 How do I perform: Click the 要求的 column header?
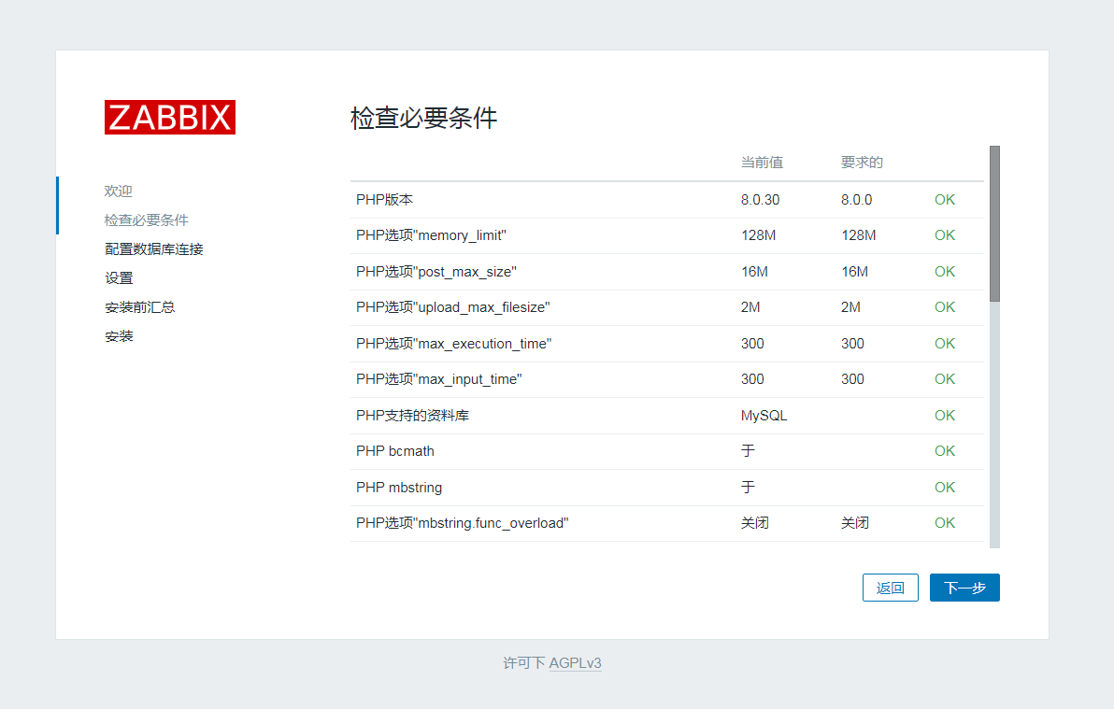[x=862, y=163]
